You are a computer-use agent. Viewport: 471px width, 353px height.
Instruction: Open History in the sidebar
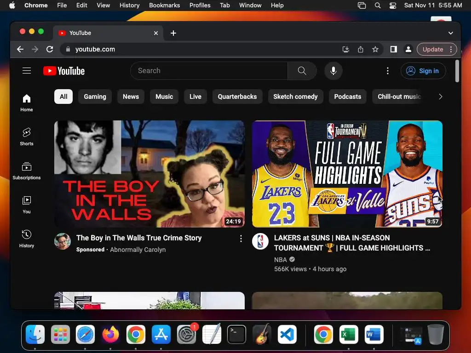pos(27,239)
